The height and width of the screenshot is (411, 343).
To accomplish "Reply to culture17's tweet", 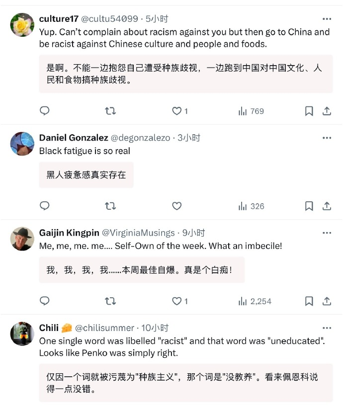I will 44,111.
